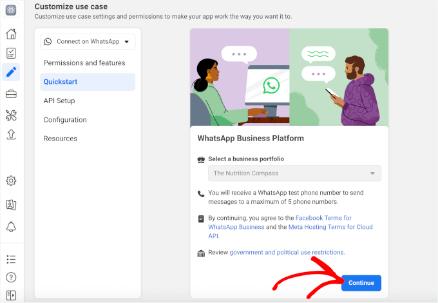Click the upload arrow sidebar icon

click(x=11, y=134)
